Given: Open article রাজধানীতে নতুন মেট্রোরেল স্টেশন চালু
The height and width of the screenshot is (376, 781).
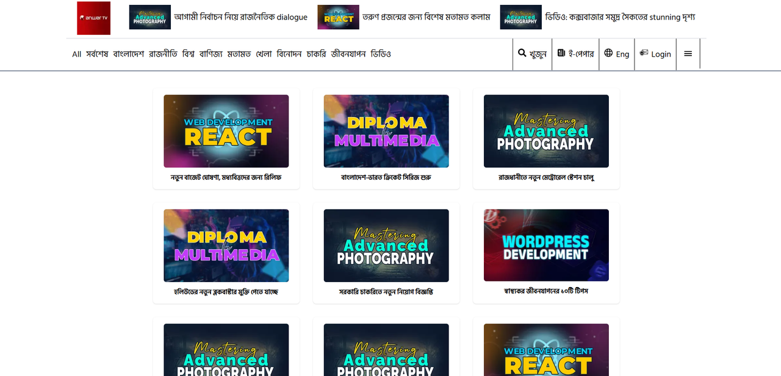Looking at the screenshot, I should pyautogui.click(x=546, y=177).
